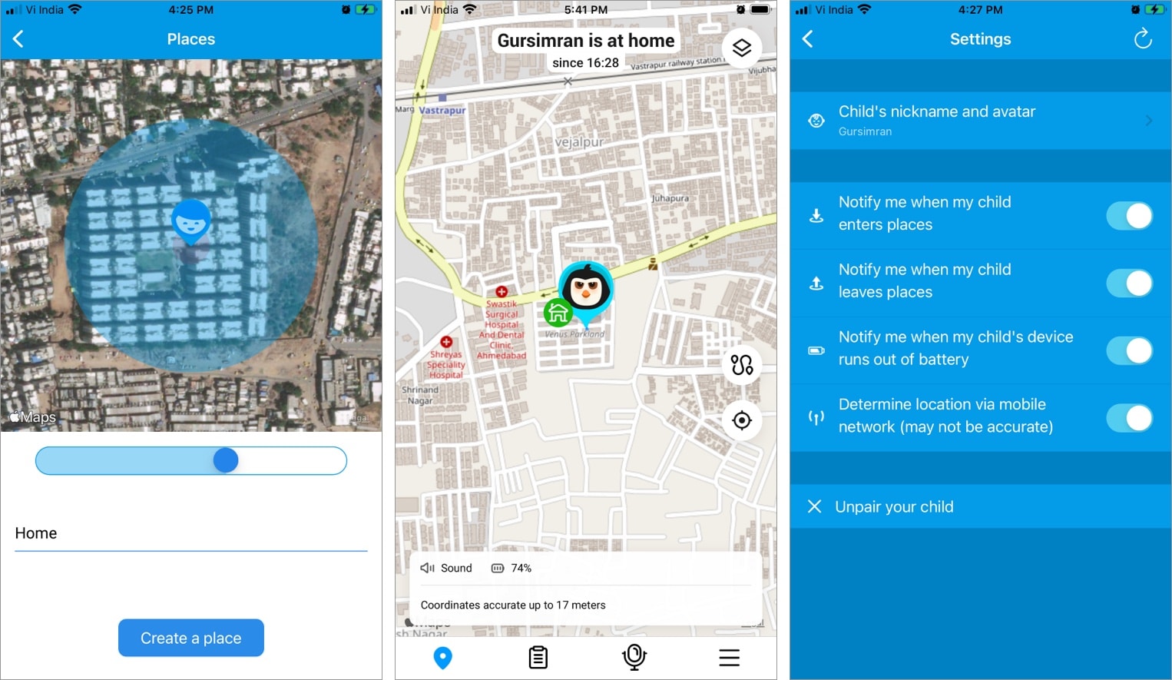
Task: Tap the refresh icon on the Settings screen
Action: point(1143,38)
